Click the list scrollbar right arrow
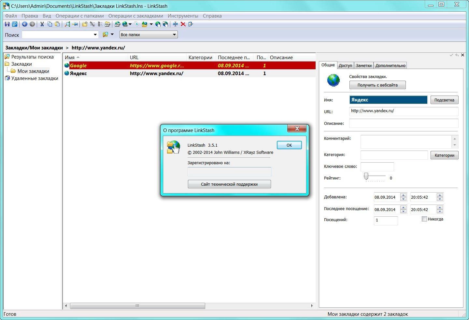 coord(312,306)
